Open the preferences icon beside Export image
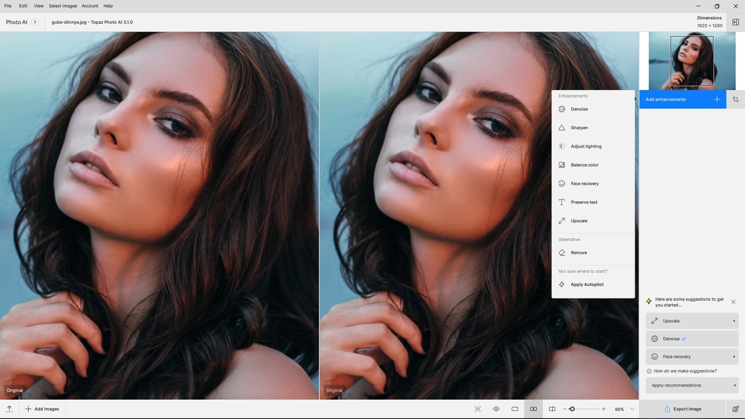Screen dimensions: 745x419 pyautogui.click(x=736, y=409)
